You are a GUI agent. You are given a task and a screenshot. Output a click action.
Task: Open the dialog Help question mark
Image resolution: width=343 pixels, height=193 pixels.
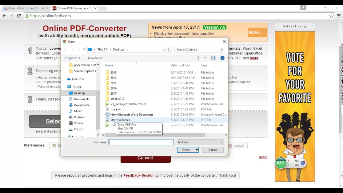click(222, 58)
